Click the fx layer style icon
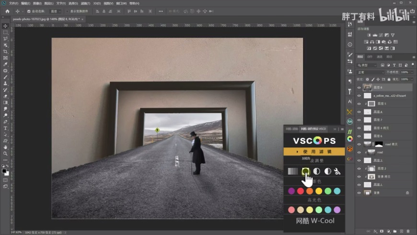This screenshot has height=235, width=417. (x=374, y=230)
